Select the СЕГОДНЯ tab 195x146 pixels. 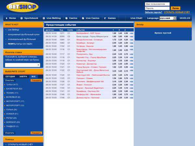pos(10,77)
